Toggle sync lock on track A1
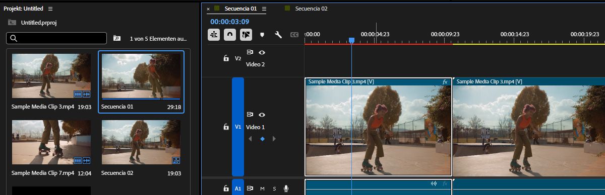Screen dimensions: 605x195 [250, 188]
